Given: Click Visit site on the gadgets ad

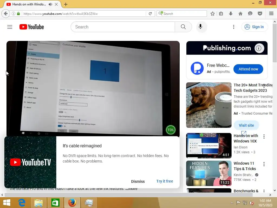Looking at the screenshot, I should [x=246, y=125].
